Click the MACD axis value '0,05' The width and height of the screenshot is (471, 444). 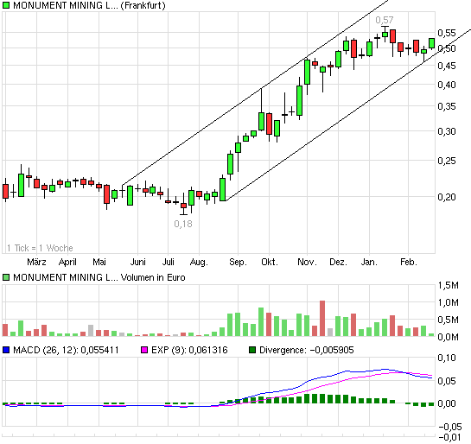coord(447,381)
